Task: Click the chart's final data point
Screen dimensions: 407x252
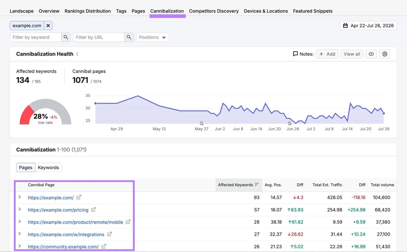Action: [384, 113]
